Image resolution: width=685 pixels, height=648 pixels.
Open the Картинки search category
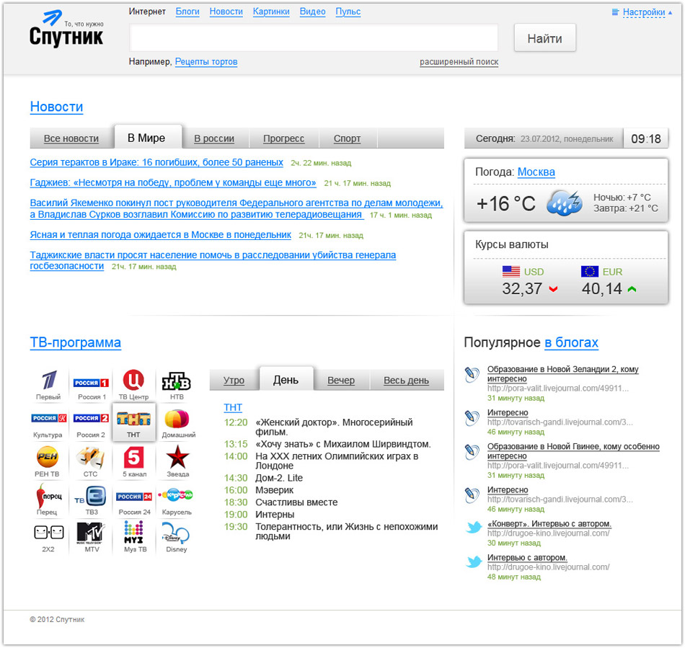(271, 12)
